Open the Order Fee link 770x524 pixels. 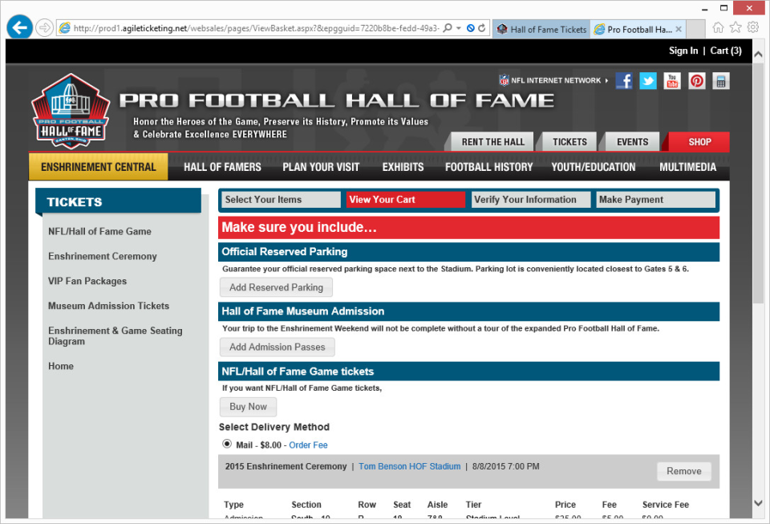(308, 445)
